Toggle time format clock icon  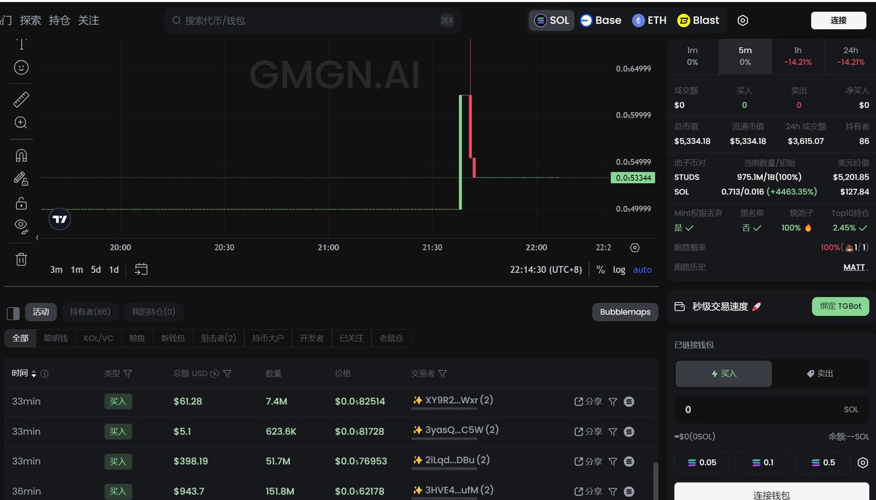click(45, 374)
